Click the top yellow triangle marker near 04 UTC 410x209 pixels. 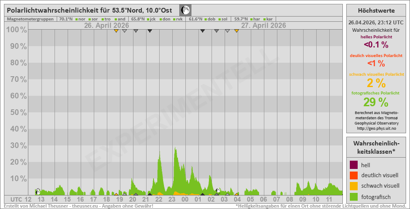click(x=236, y=31)
